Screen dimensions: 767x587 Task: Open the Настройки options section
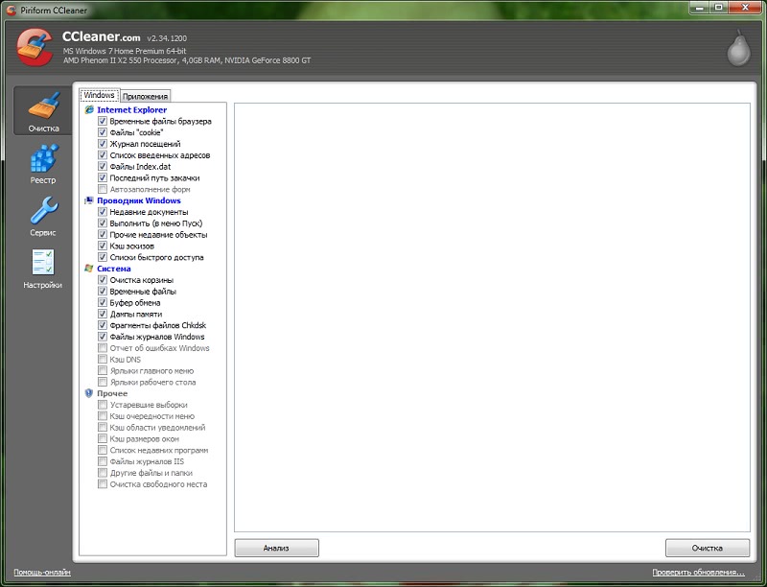(43, 269)
